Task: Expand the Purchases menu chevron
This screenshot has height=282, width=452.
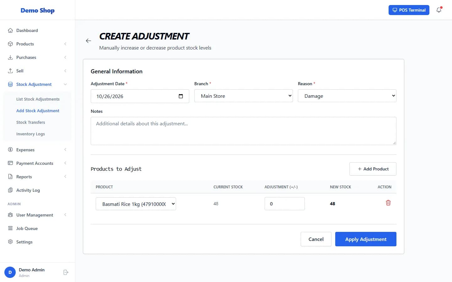Action: point(65,57)
